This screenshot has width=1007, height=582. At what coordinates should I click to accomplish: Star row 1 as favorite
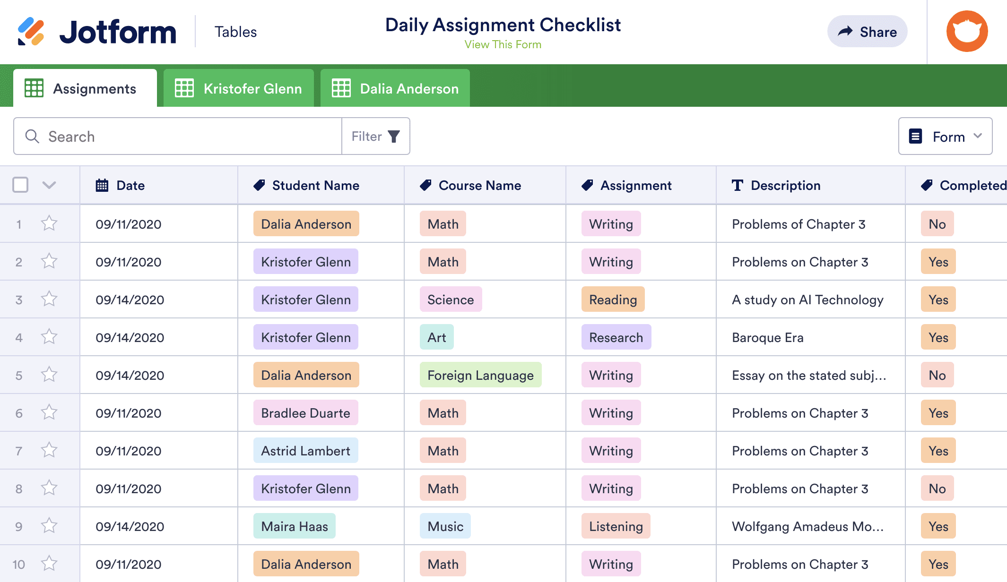point(49,223)
